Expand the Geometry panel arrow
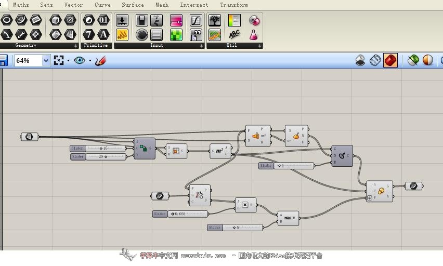 75,46
